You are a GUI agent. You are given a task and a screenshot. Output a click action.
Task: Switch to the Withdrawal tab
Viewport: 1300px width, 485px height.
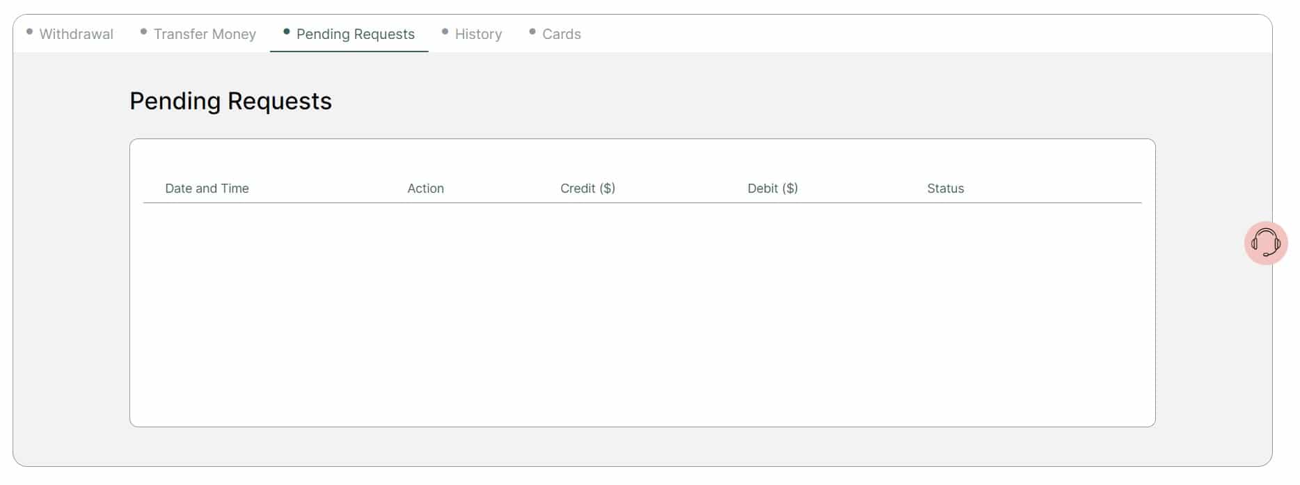(x=77, y=34)
